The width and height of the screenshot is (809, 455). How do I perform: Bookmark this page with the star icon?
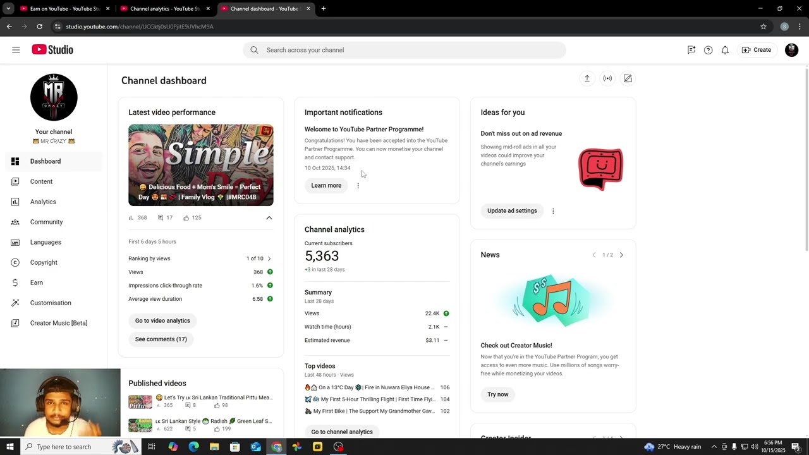pos(763,27)
